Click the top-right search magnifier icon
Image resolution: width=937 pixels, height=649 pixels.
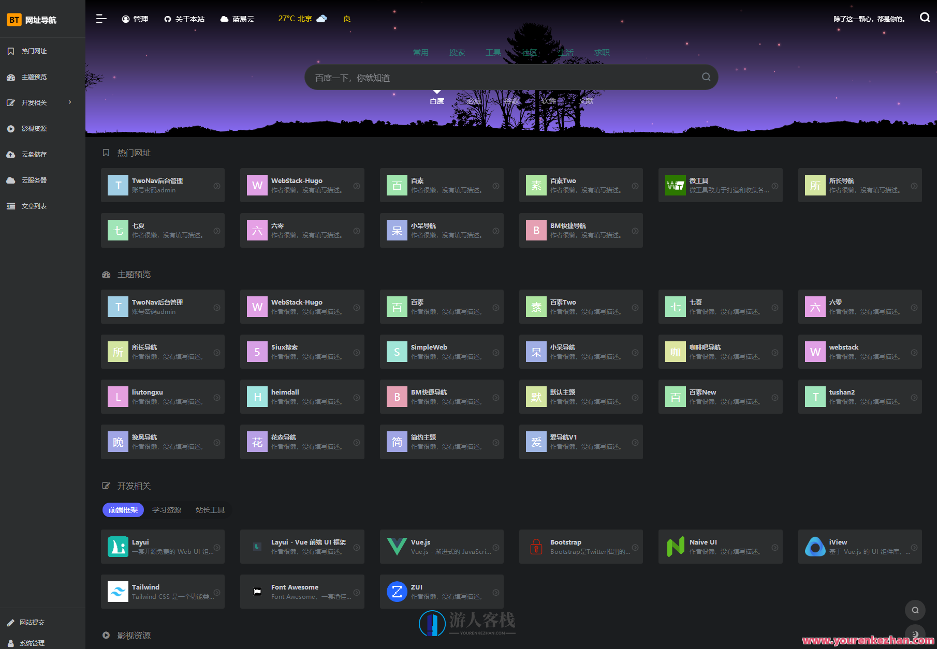click(925, 18)
